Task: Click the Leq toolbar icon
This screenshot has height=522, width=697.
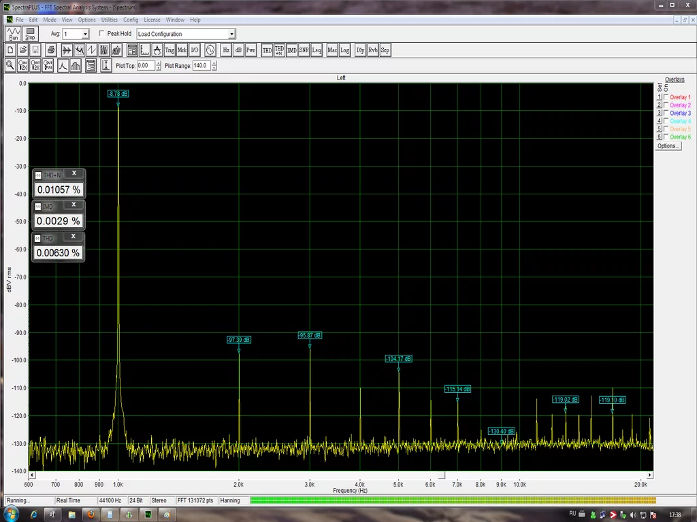Action: click(317, 50)
